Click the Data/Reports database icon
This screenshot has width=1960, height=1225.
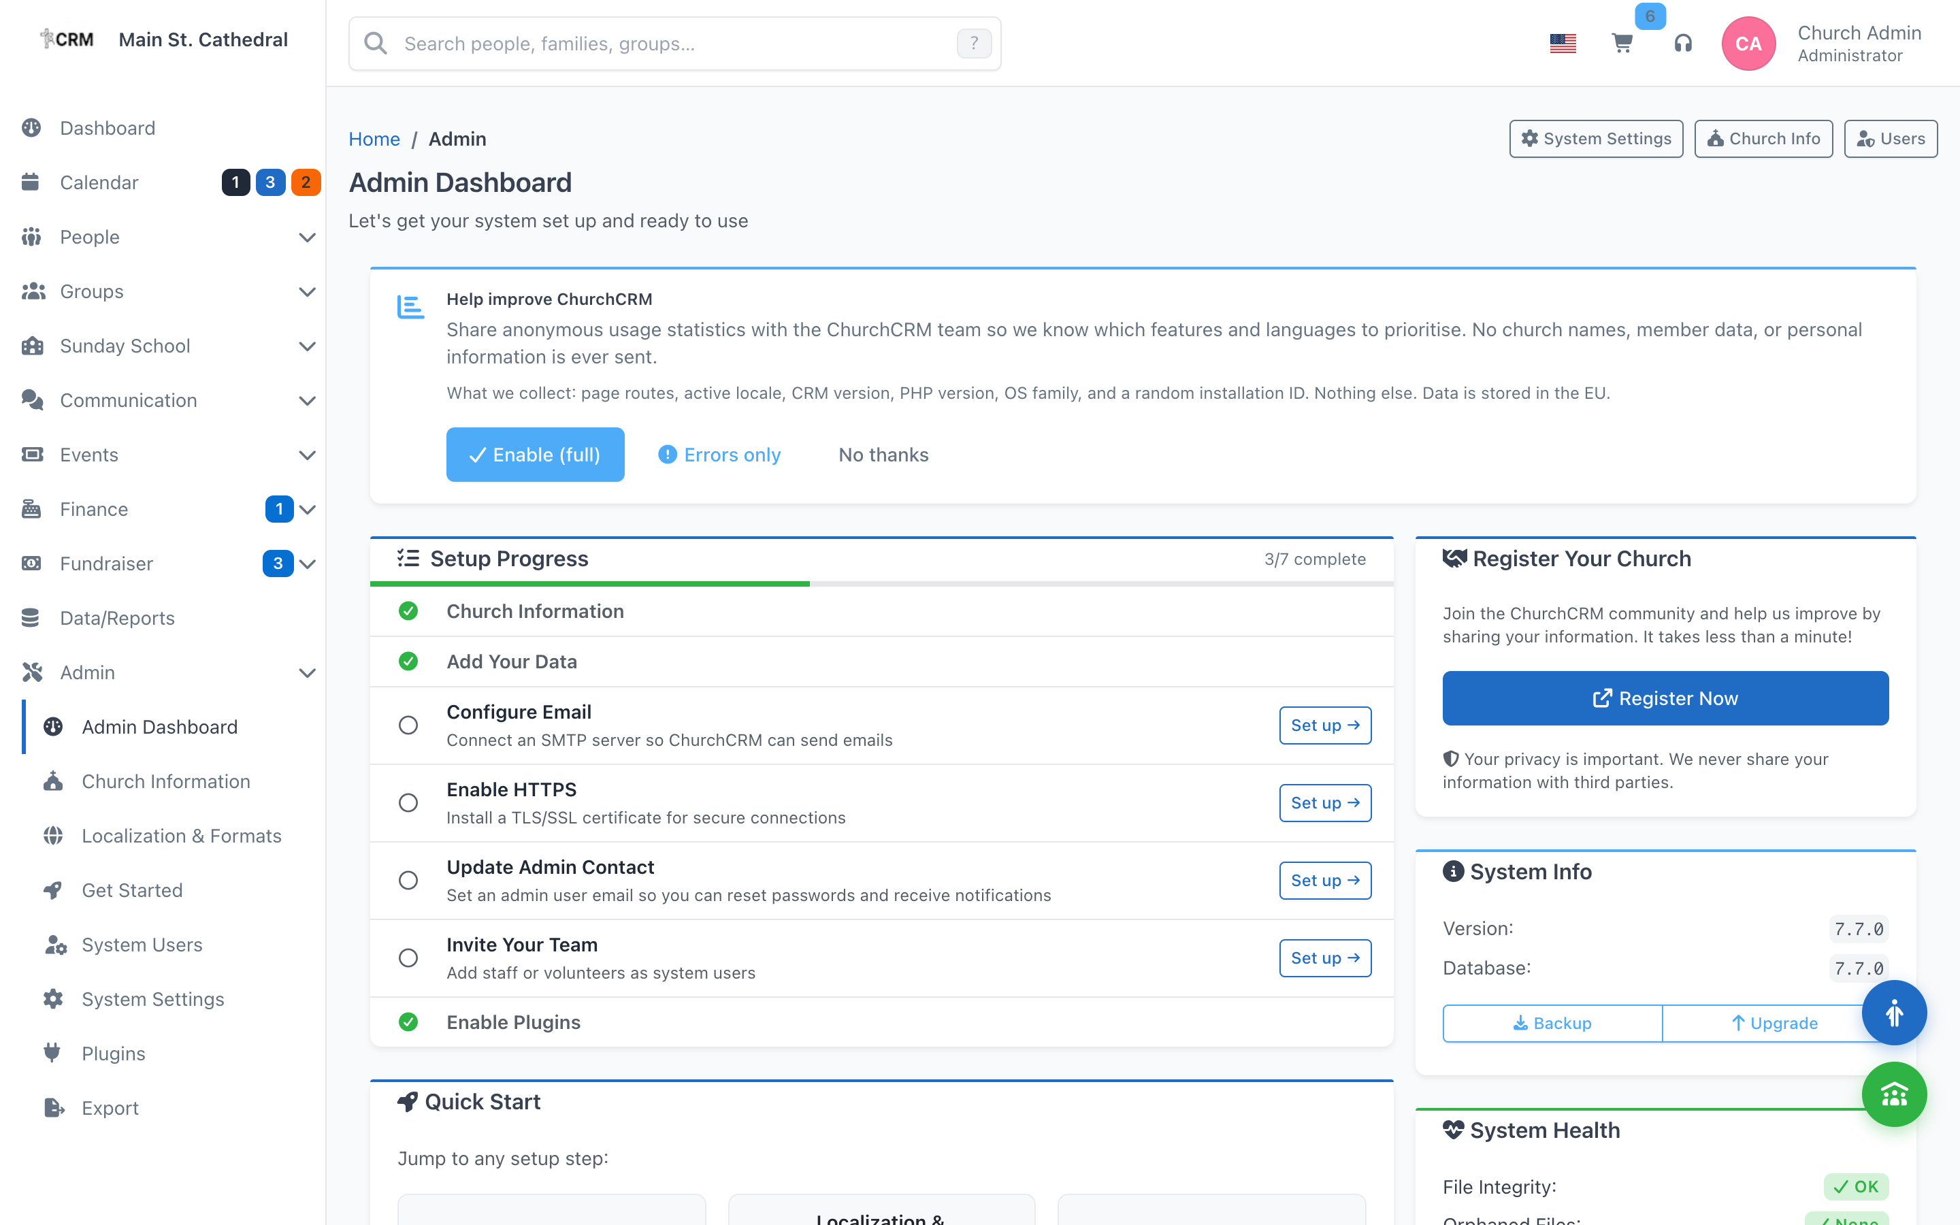pyautogui.click(x=31, y=617)
